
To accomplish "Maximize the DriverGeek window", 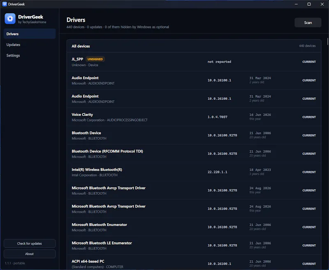I will (x=309, y=4).
